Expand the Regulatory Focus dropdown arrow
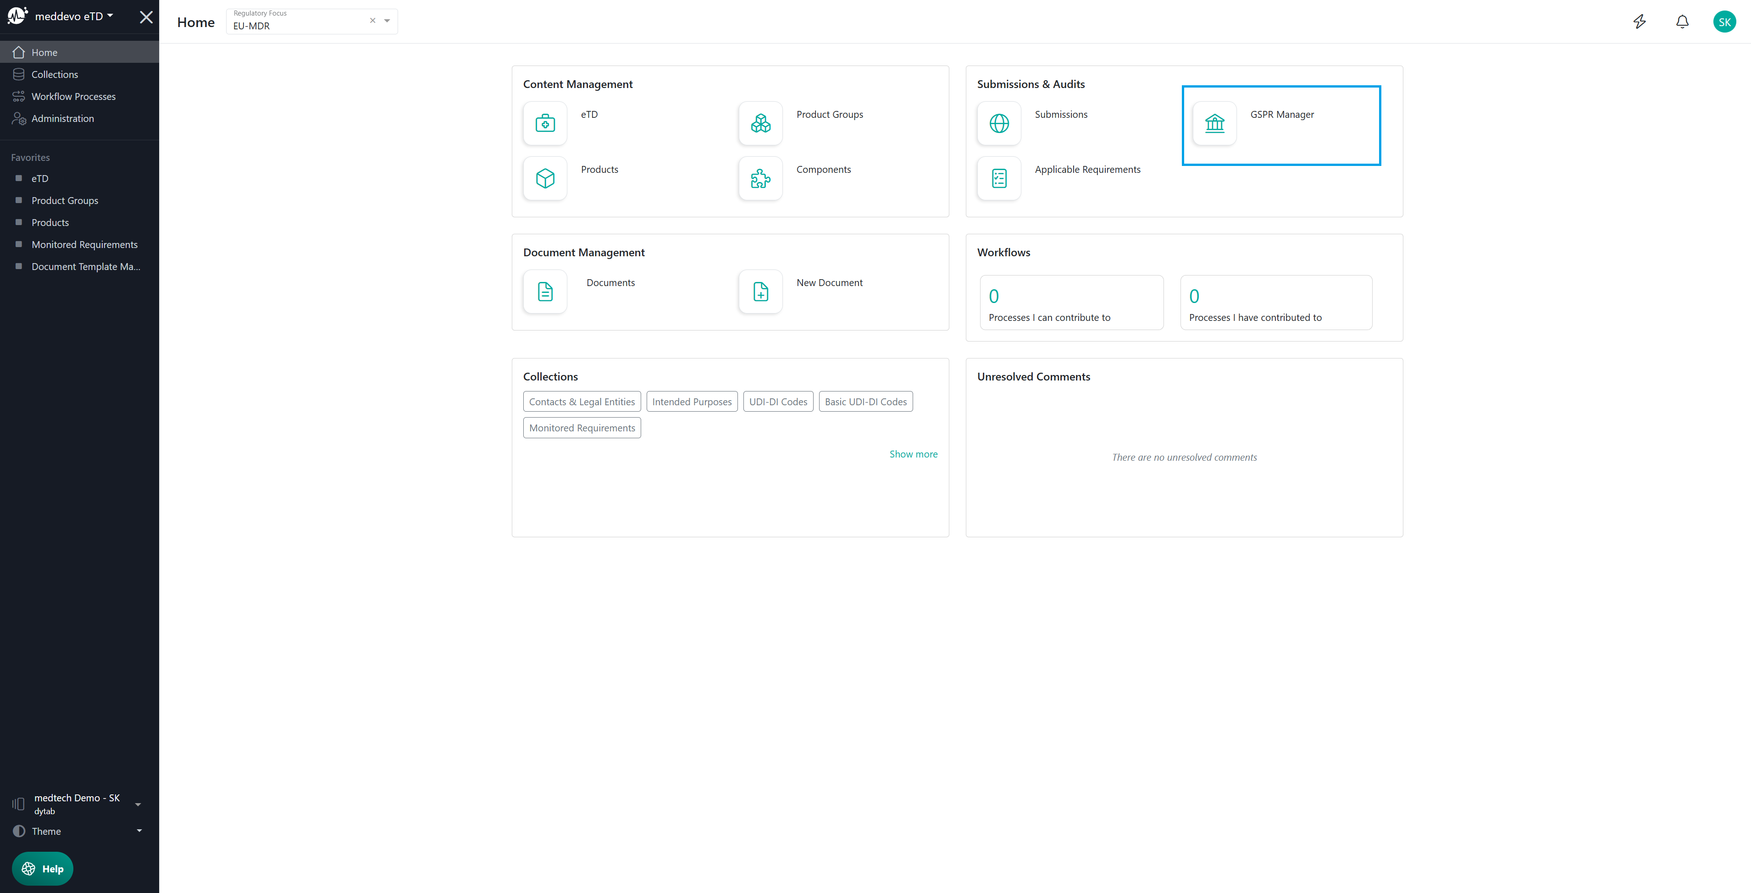 tap(387, 20)
